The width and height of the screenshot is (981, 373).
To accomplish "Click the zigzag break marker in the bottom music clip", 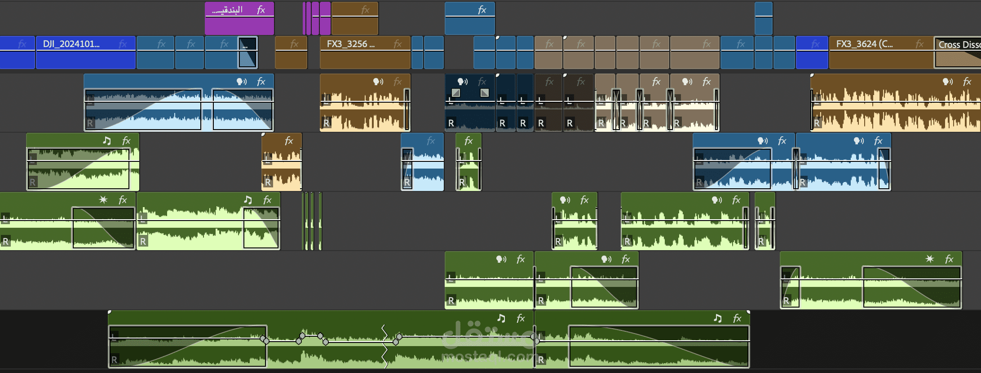I will pos(384,346).
